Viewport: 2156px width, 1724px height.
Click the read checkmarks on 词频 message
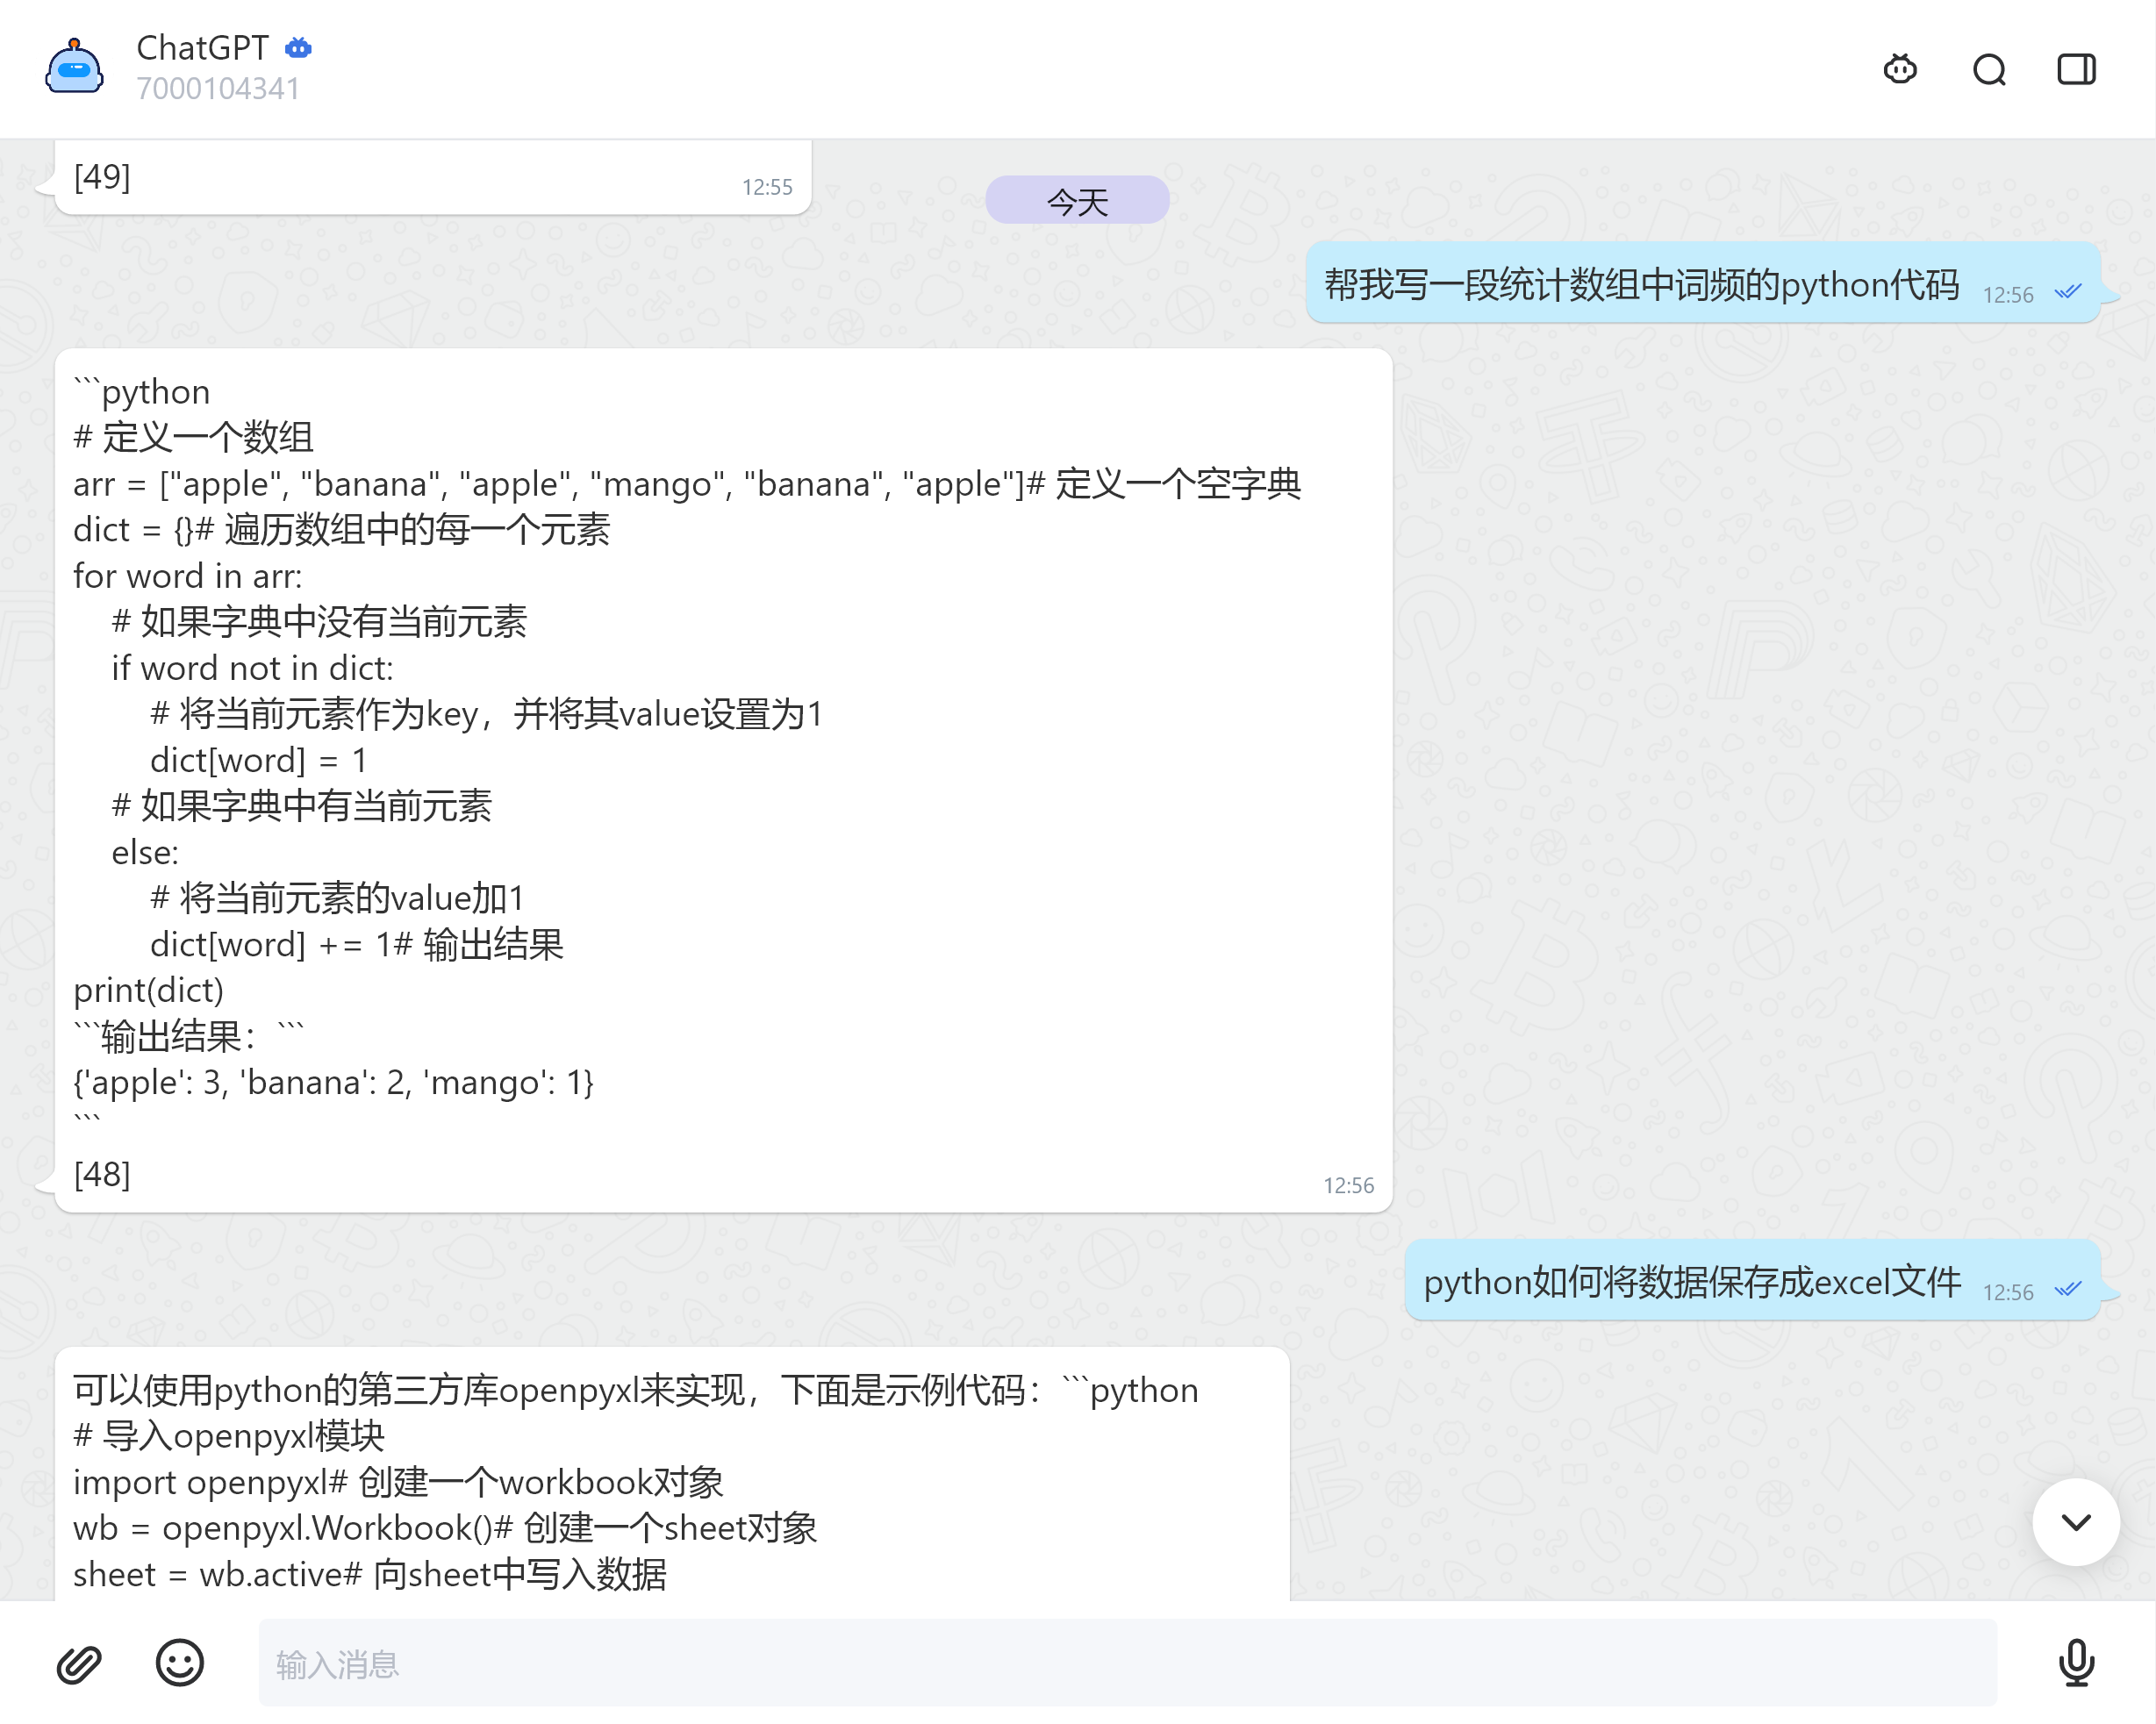point(2067,292)
